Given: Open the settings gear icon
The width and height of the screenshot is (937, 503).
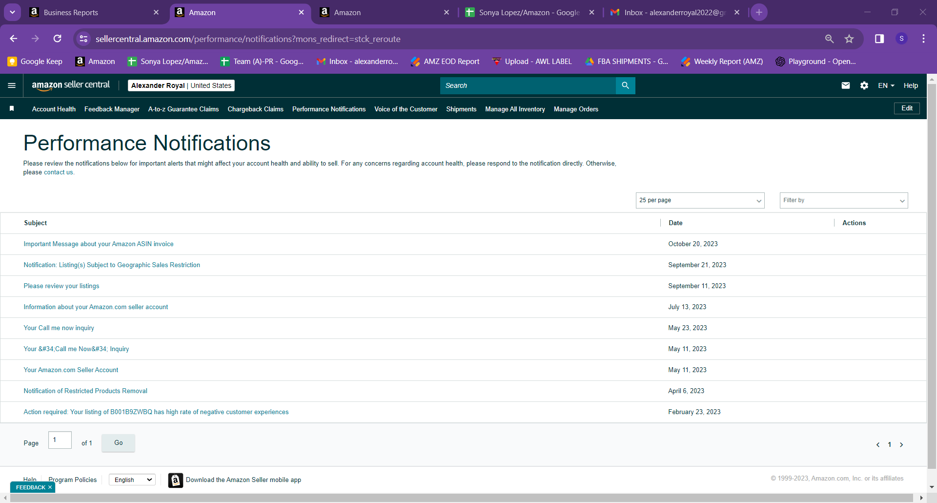Looking at the screenshot, I should pos(864,85).
